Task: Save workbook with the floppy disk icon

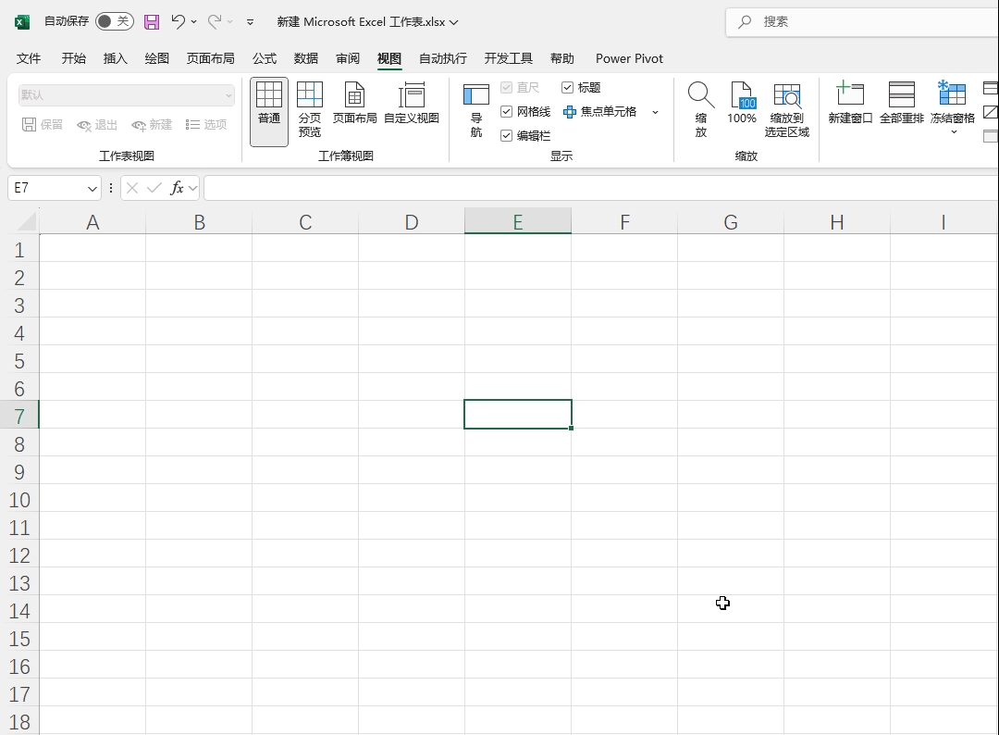Action: (x=152, y=21)
